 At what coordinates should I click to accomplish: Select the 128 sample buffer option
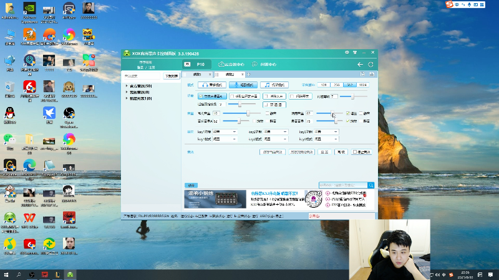tap(324, 85)
